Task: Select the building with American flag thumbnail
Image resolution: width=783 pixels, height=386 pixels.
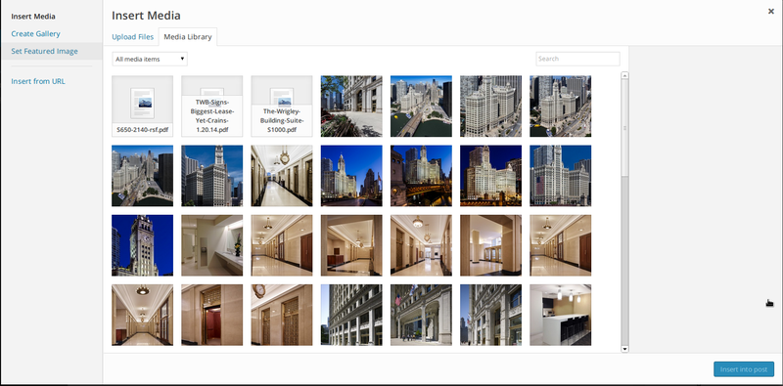Action: [x=560, y=176]
